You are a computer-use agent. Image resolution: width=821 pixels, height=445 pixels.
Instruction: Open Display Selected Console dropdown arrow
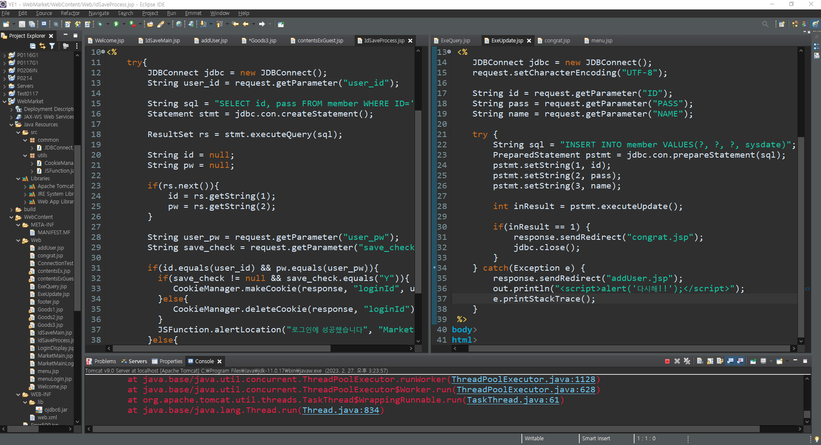pos(770,361)
